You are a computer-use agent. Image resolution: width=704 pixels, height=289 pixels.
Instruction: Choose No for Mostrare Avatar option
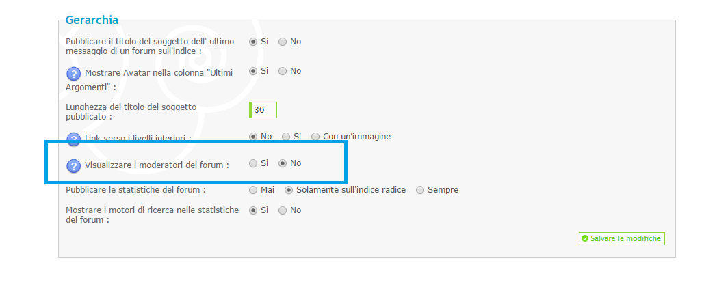pyautogui.click(x=283, y=71)
